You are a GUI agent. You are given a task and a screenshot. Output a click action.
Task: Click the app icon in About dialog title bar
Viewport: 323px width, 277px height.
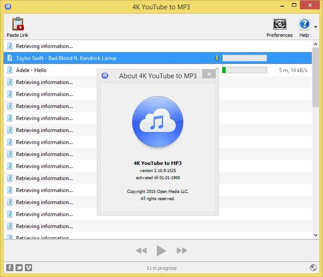click(x=105, y=76)
